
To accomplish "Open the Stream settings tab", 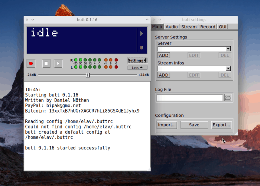I will 189,27.
